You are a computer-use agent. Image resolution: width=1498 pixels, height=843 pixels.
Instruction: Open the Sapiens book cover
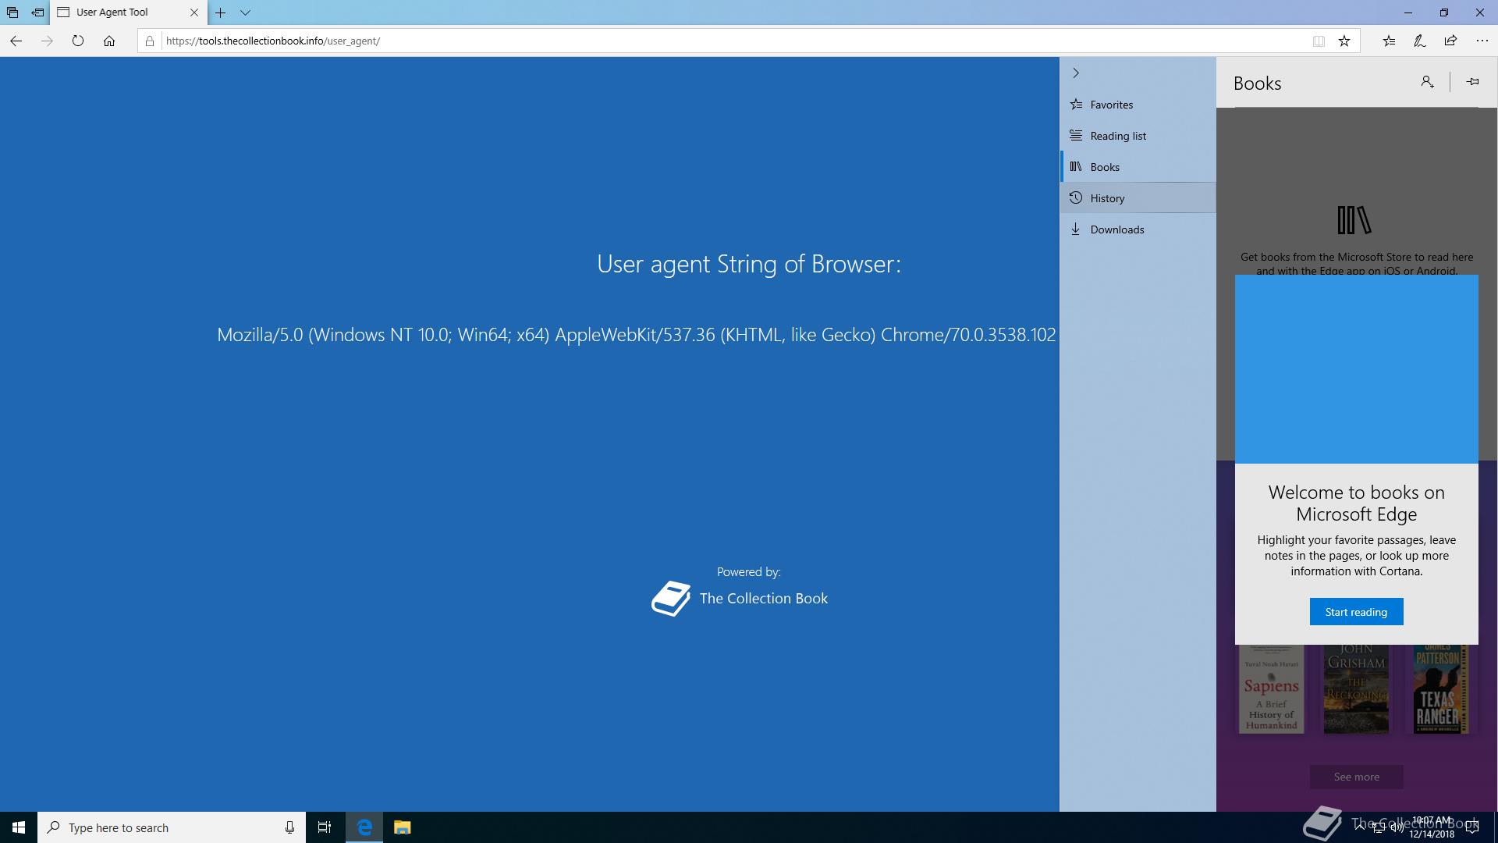[x=1271, y=689]
